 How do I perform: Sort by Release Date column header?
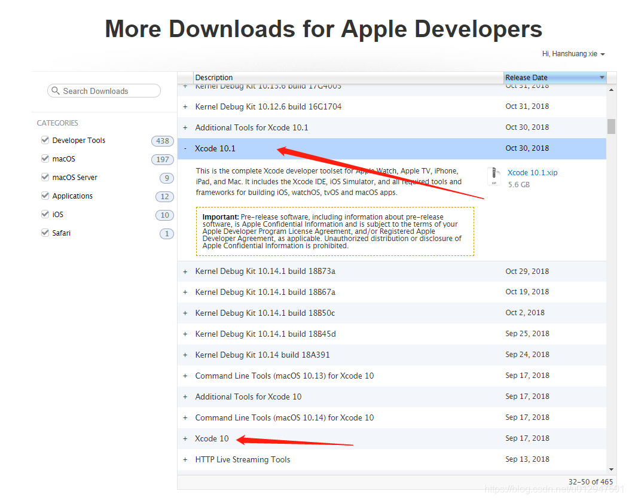555,77
